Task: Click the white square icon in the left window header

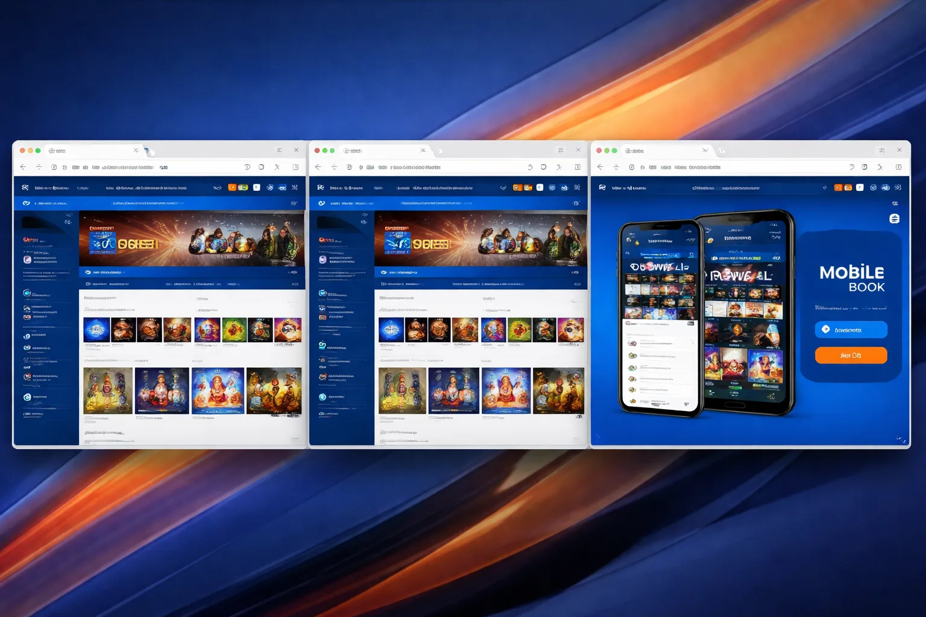Action: [256, 187]
